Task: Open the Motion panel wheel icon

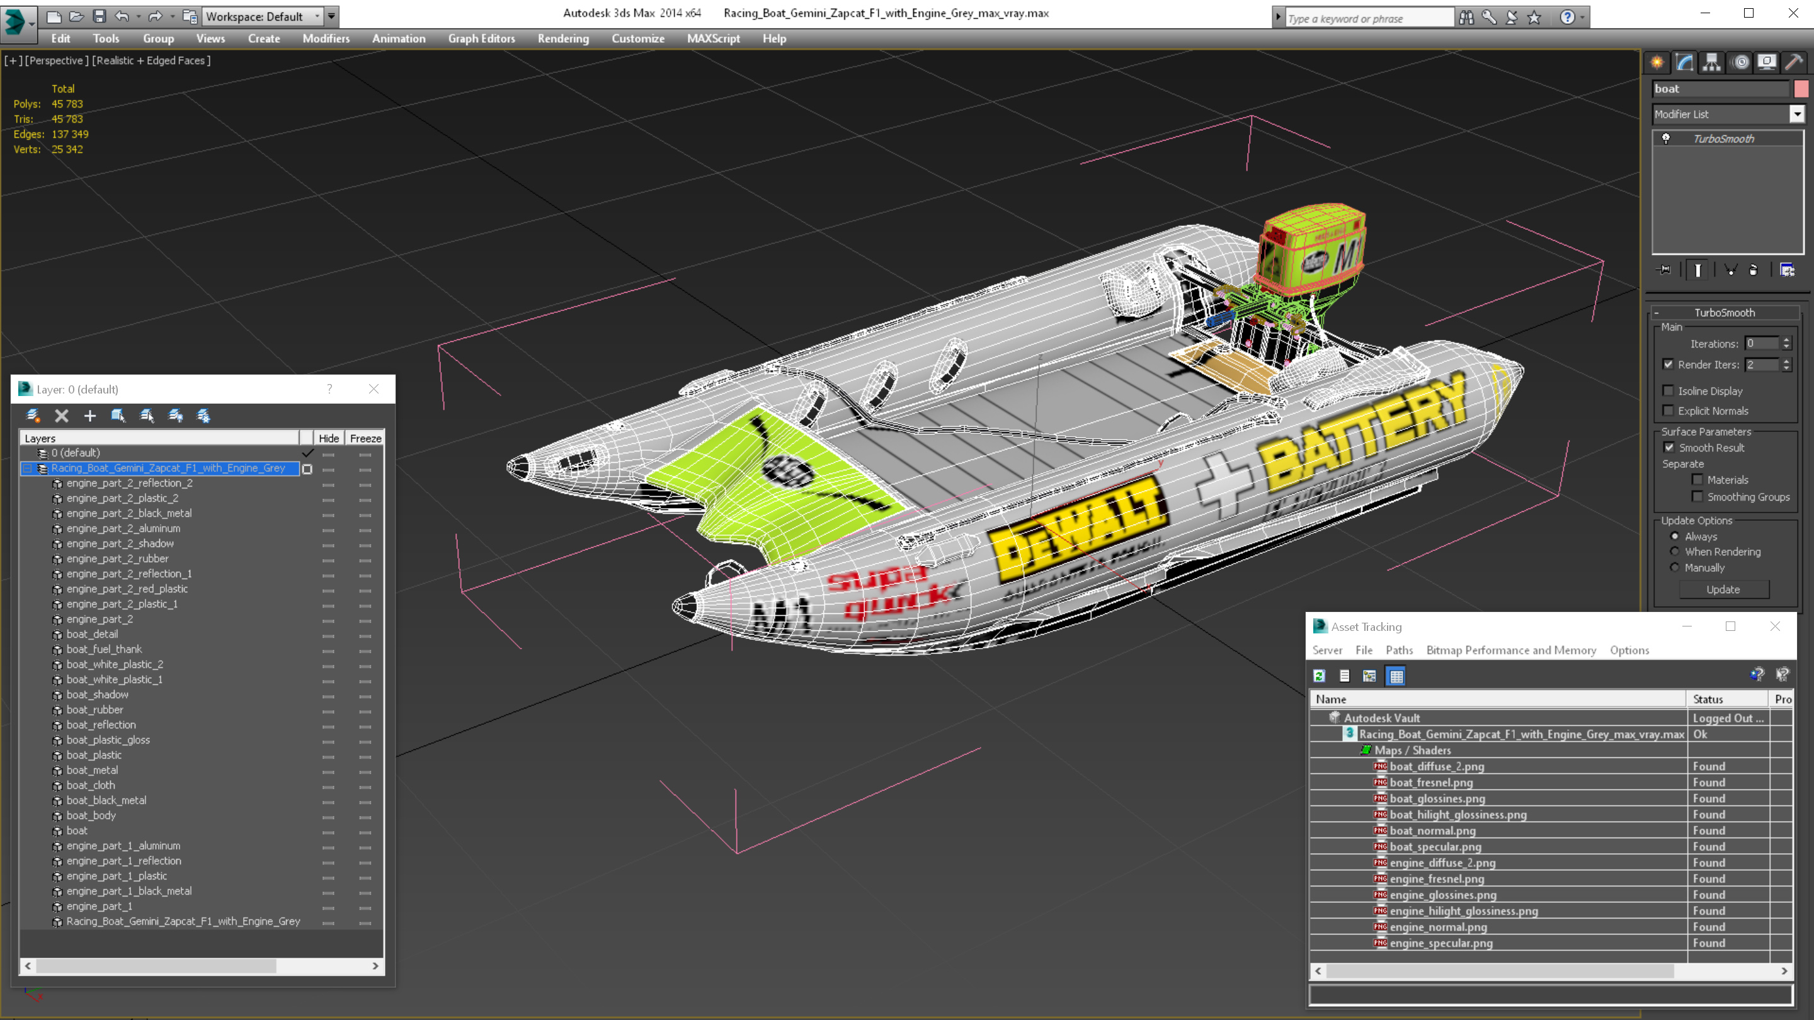Action: [1741, 63]
